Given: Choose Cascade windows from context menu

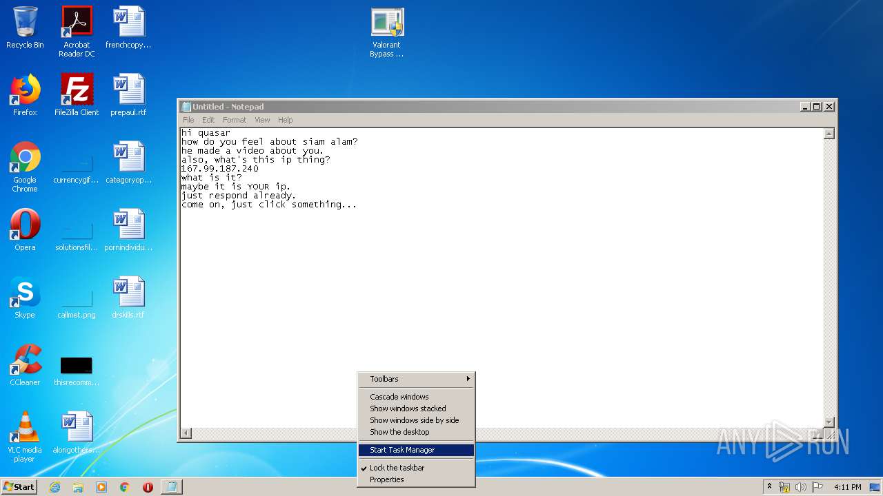Looking at the screenshot, I should 416,397.
